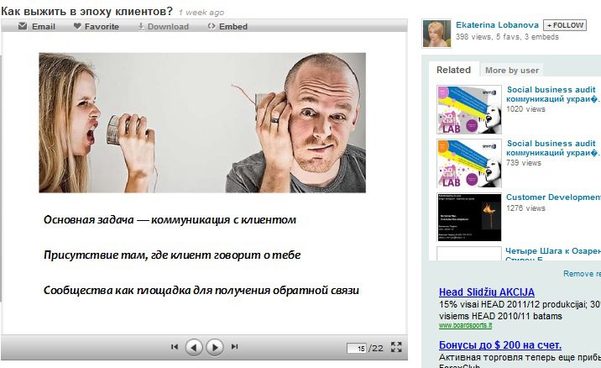The width and height of the screenshot is (601, 368).
Task: Open the Head Slidžių AKCIJA ad
Action: 487,292
